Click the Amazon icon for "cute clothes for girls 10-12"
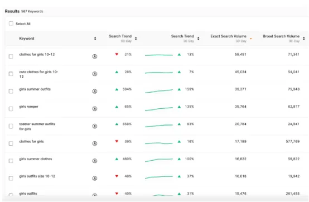Viewport: 309px width, 202px height. click(95, 74)
